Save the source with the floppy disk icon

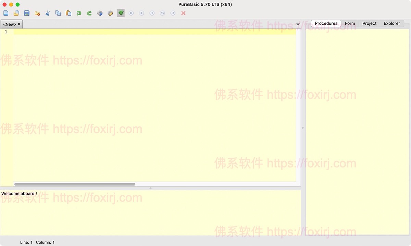tap(27, 13)
